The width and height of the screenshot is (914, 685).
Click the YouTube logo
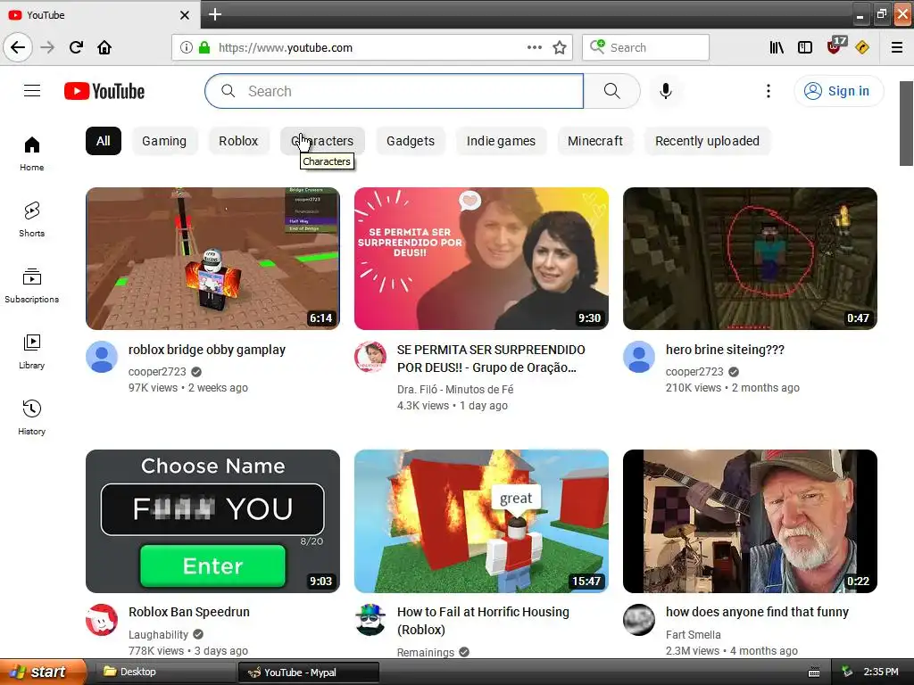tap(104, 91)
